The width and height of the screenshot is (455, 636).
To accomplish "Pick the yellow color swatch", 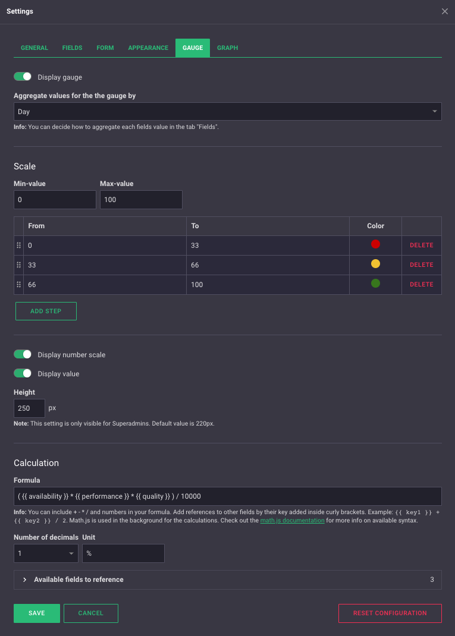I will tap(375, 264).
